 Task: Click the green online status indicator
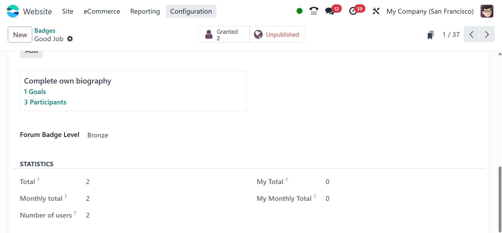[x=299, y=11]
